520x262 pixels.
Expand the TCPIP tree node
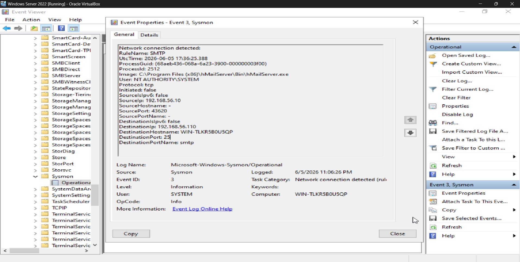pos(35,208)
